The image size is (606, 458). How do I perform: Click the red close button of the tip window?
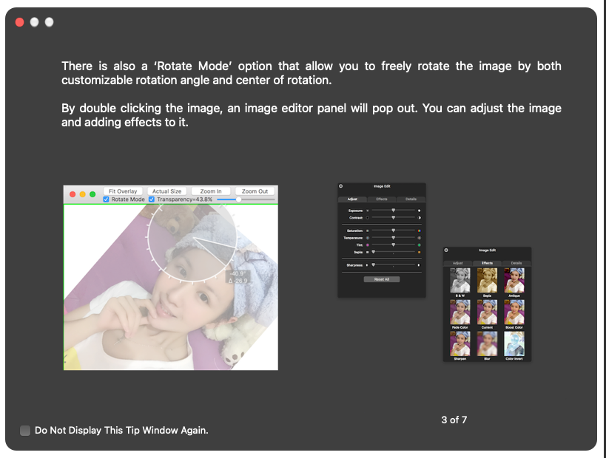pos(19,22)
